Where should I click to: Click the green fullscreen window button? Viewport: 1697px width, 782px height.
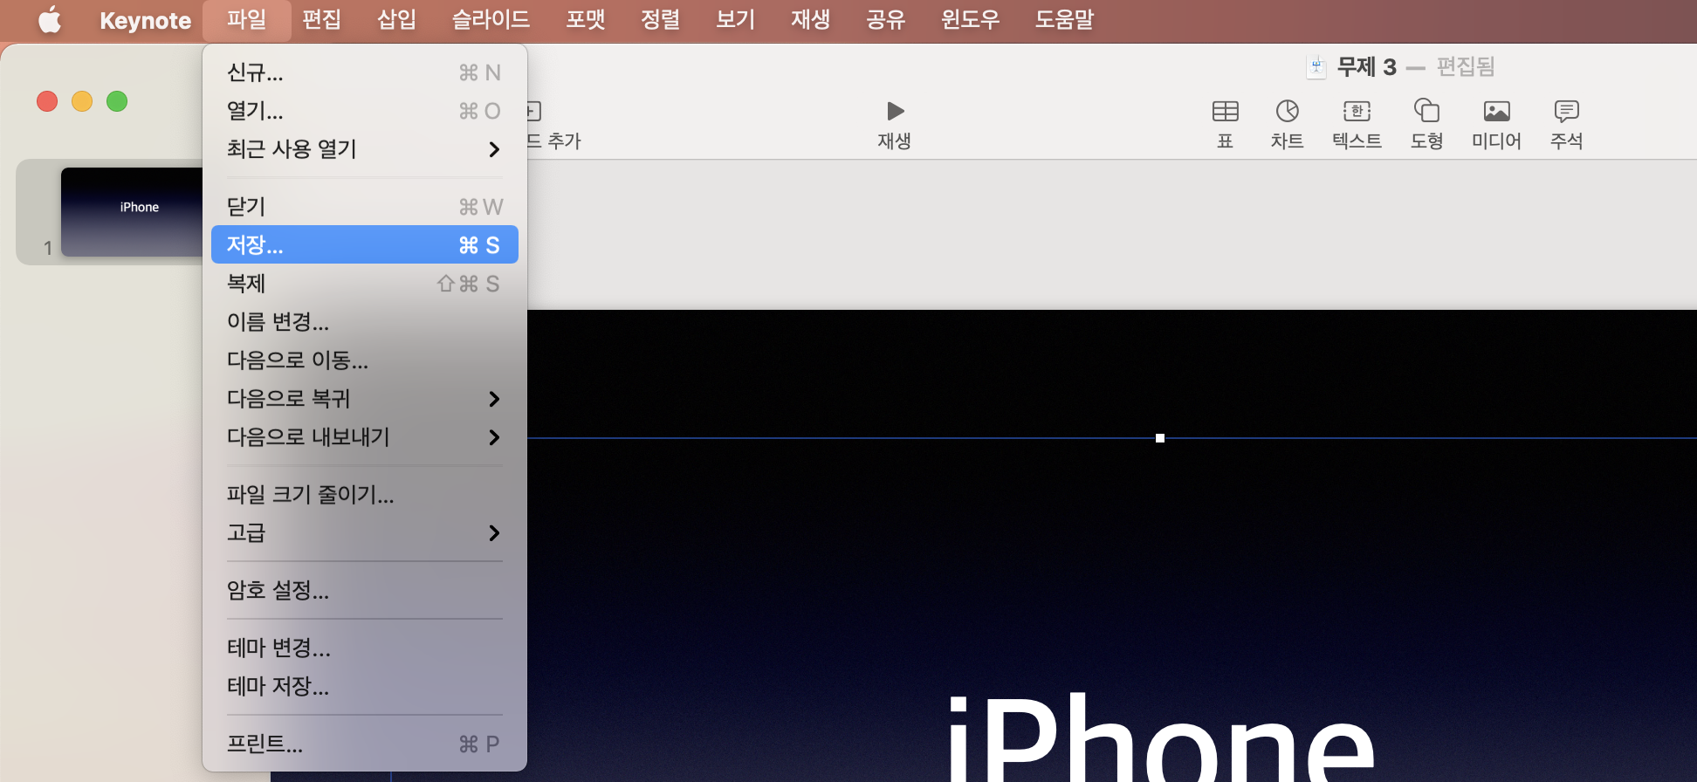117,101
